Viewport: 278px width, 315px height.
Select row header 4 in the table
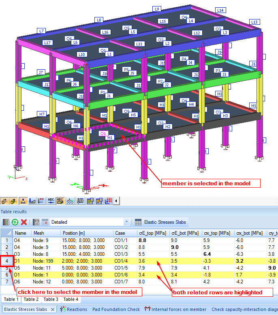point(6,261)
